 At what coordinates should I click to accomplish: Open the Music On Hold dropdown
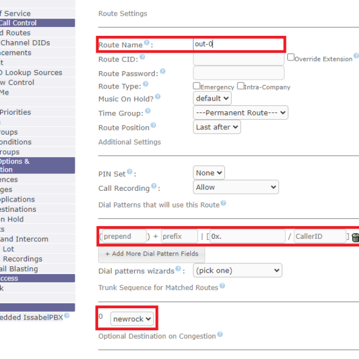(x=212, y=98)
